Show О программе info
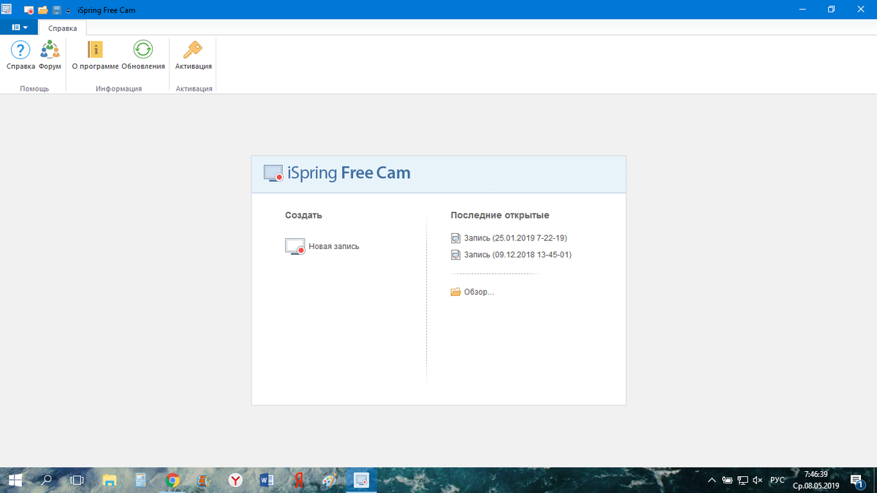877x493 pixels. [x=95, y=56]
